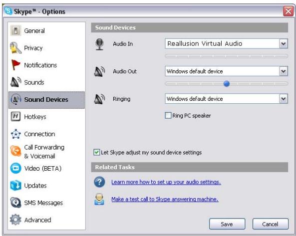Open the General settings icon

(x=15, y=30)
